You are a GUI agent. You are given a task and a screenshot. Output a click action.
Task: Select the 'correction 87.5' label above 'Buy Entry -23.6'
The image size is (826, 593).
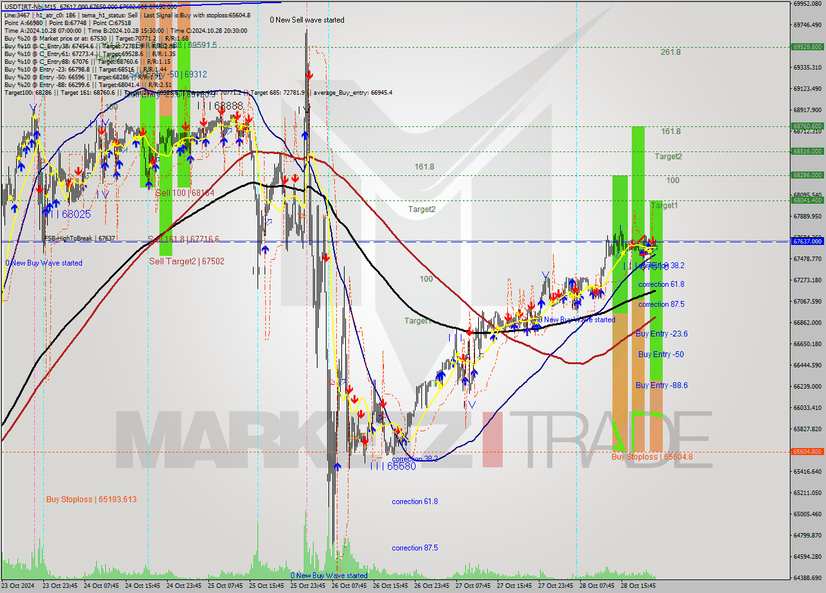(x=661, y=304)
